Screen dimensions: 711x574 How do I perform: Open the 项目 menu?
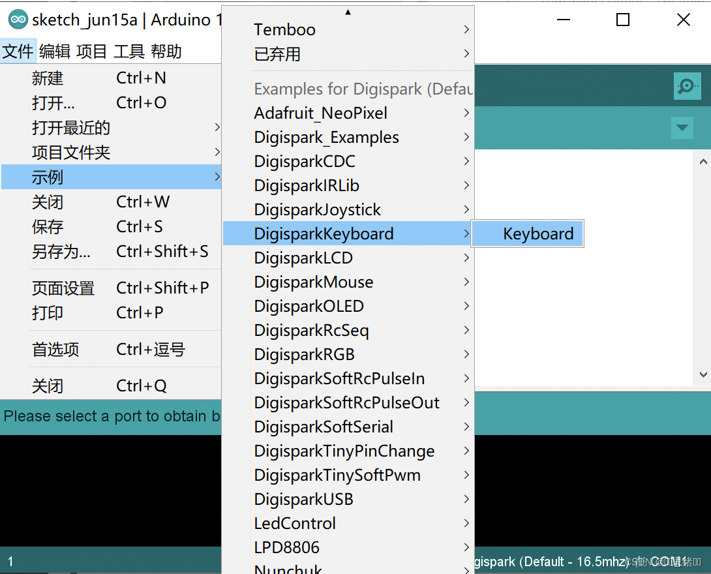point(91,52)
